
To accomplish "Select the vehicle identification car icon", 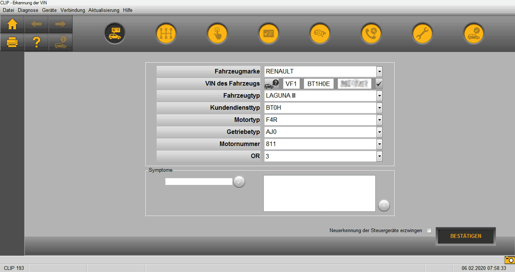I will 115,33.
